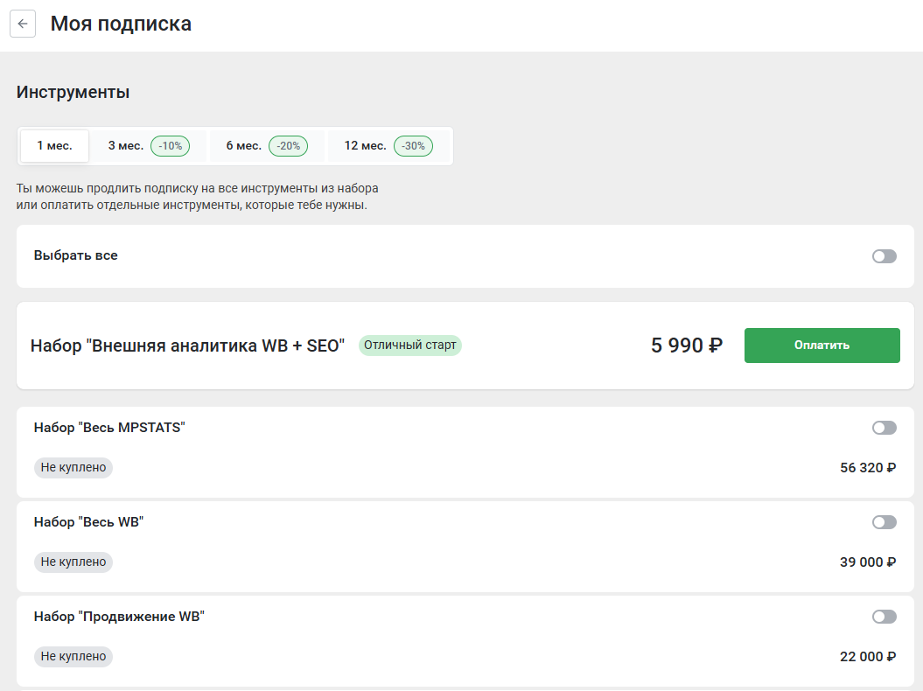Click the Выбрать все label
The height and width of the screenshot is (691, 923).
click(76, 255)
